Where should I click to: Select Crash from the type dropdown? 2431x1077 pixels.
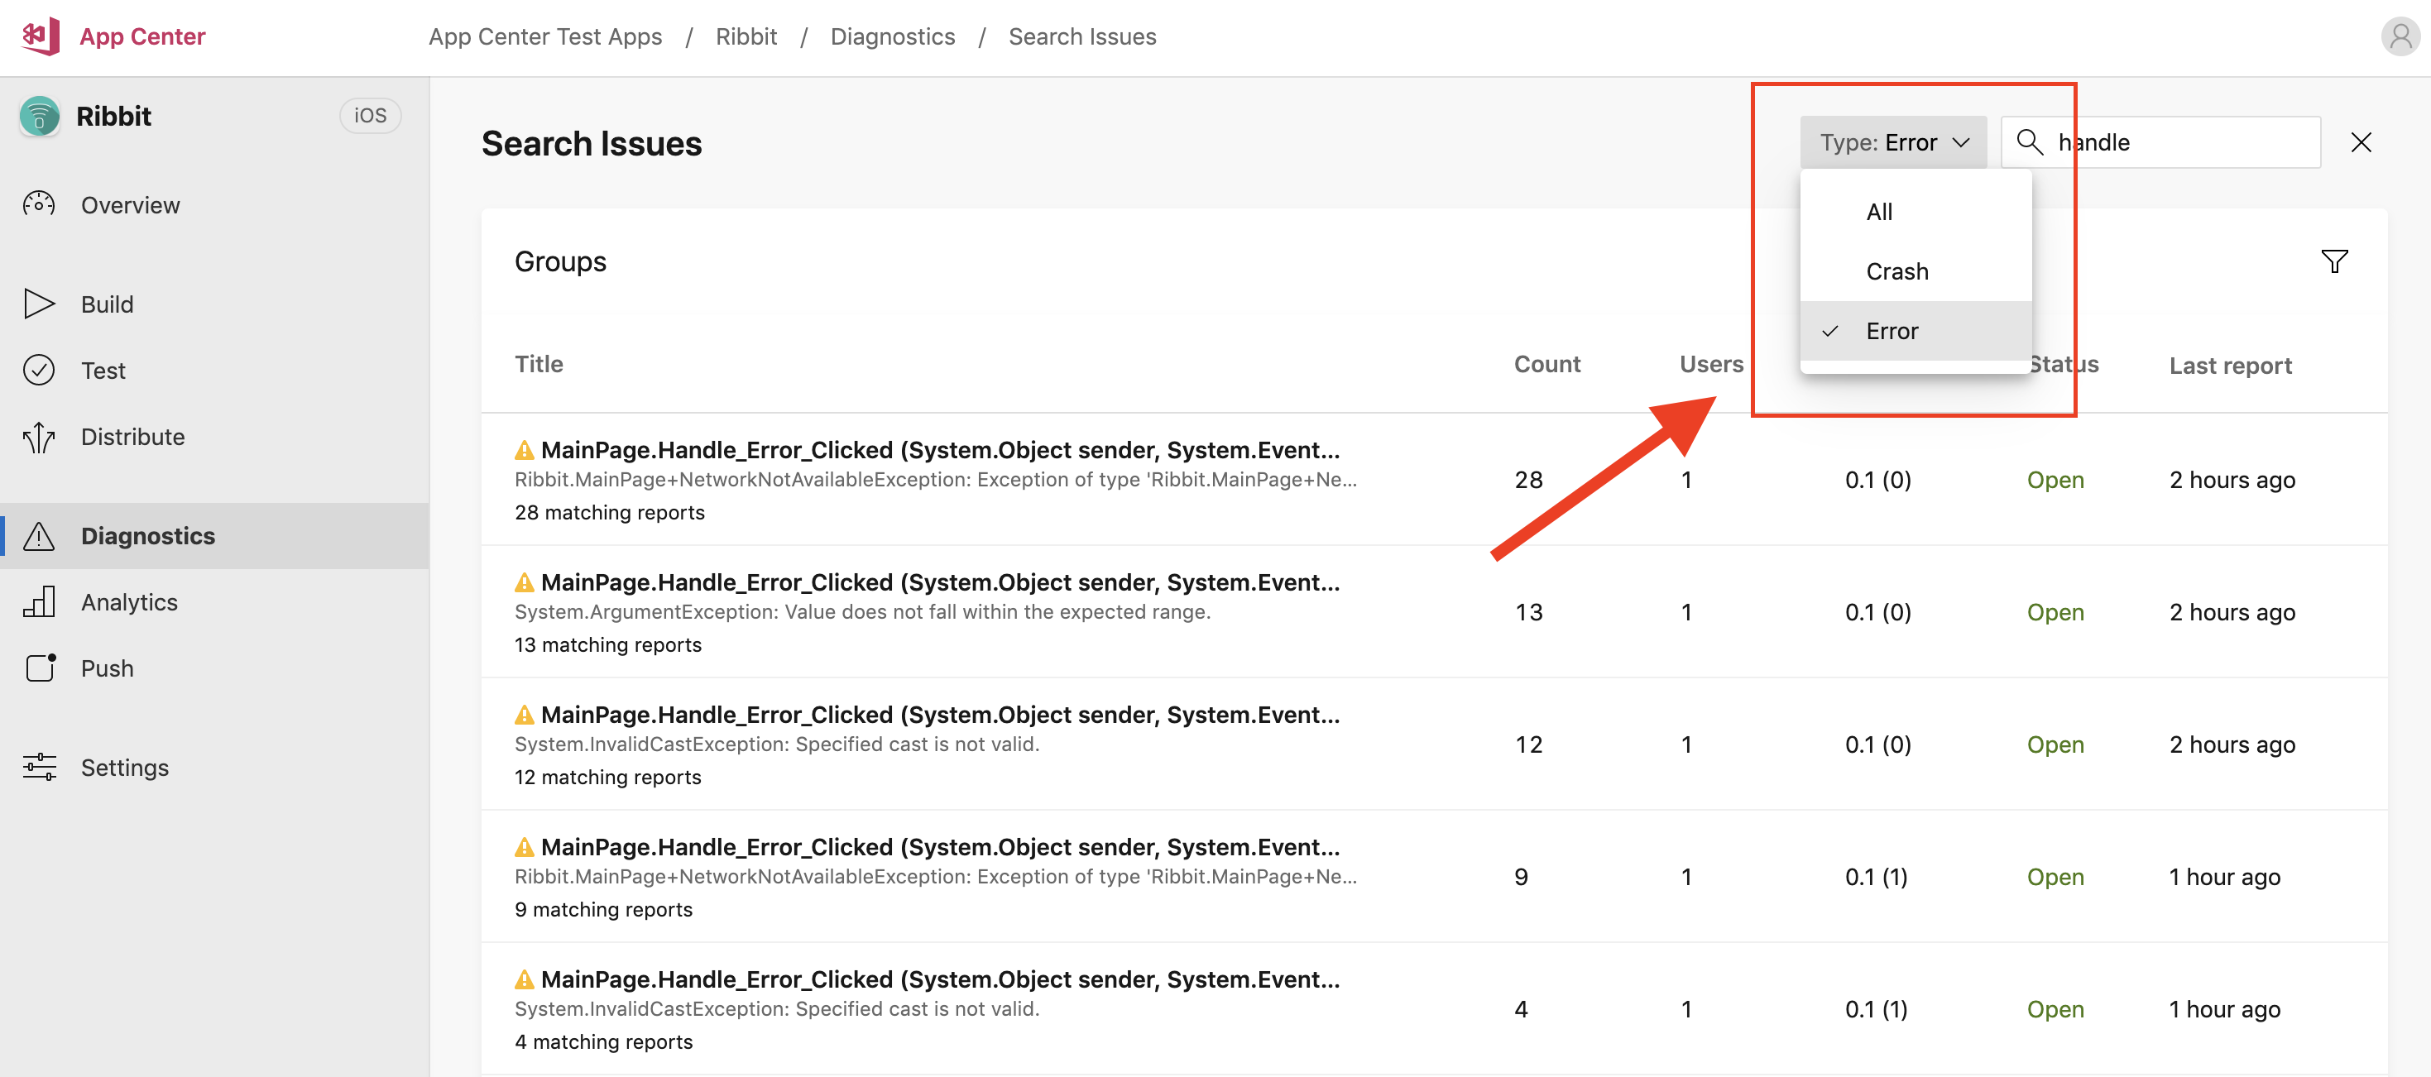pyautogui.click(x=1897, y=270)
